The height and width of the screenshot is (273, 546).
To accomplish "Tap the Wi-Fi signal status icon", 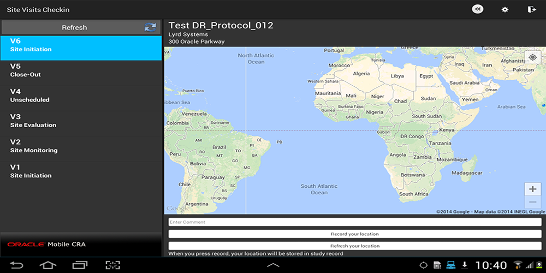I will [x=518, y=265].
